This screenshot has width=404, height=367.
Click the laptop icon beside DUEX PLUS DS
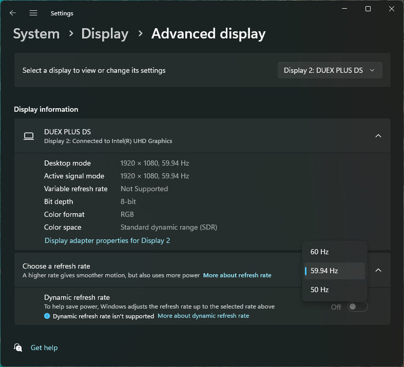[x=29, y=136]
